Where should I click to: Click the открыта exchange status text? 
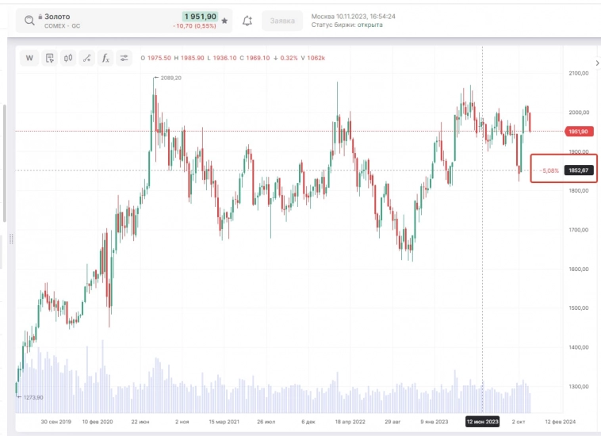tap(370, 25)
